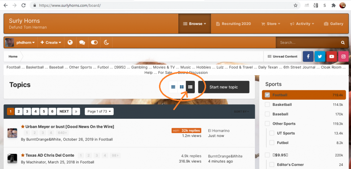
Task: Check the Futbol sidebar checkbox
Action: coord(272,143)
